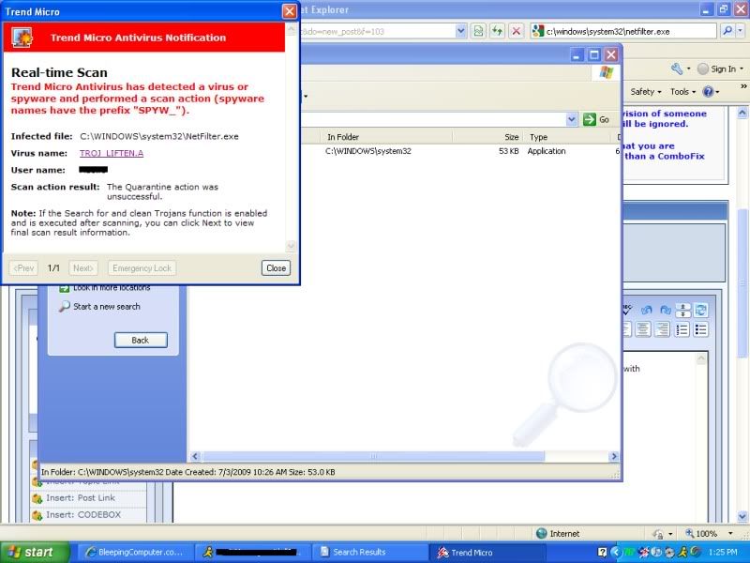The width and height of the screenshot is (750, 563).
Task: Expand the search provider dropdown arrow
Action: [741, 31]
